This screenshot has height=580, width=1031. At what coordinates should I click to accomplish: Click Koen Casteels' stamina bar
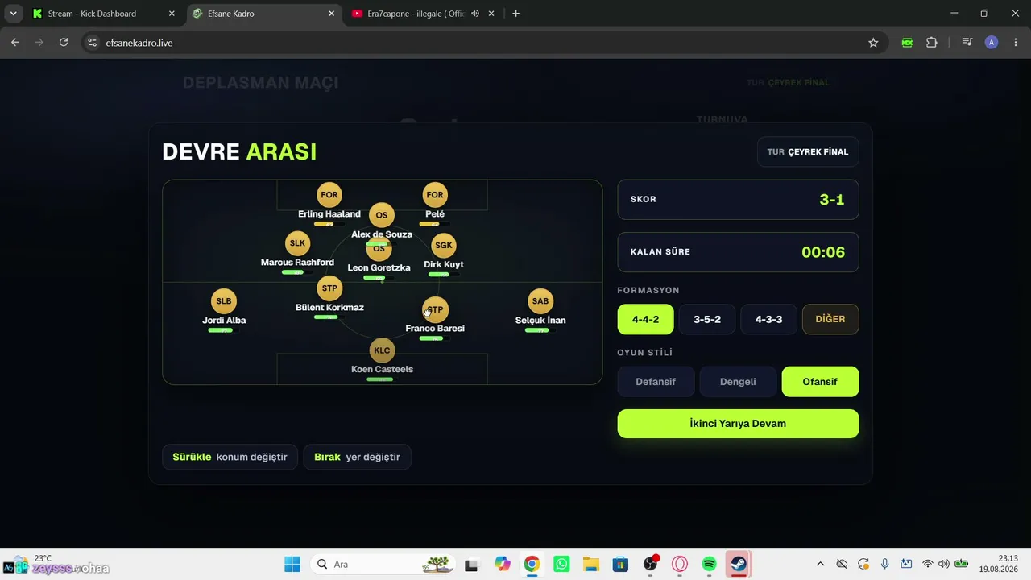(x=380, y=379)
